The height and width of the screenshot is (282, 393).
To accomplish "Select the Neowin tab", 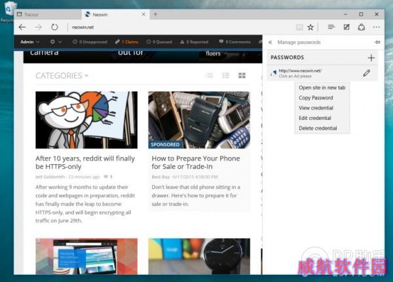I will point(116,14).
